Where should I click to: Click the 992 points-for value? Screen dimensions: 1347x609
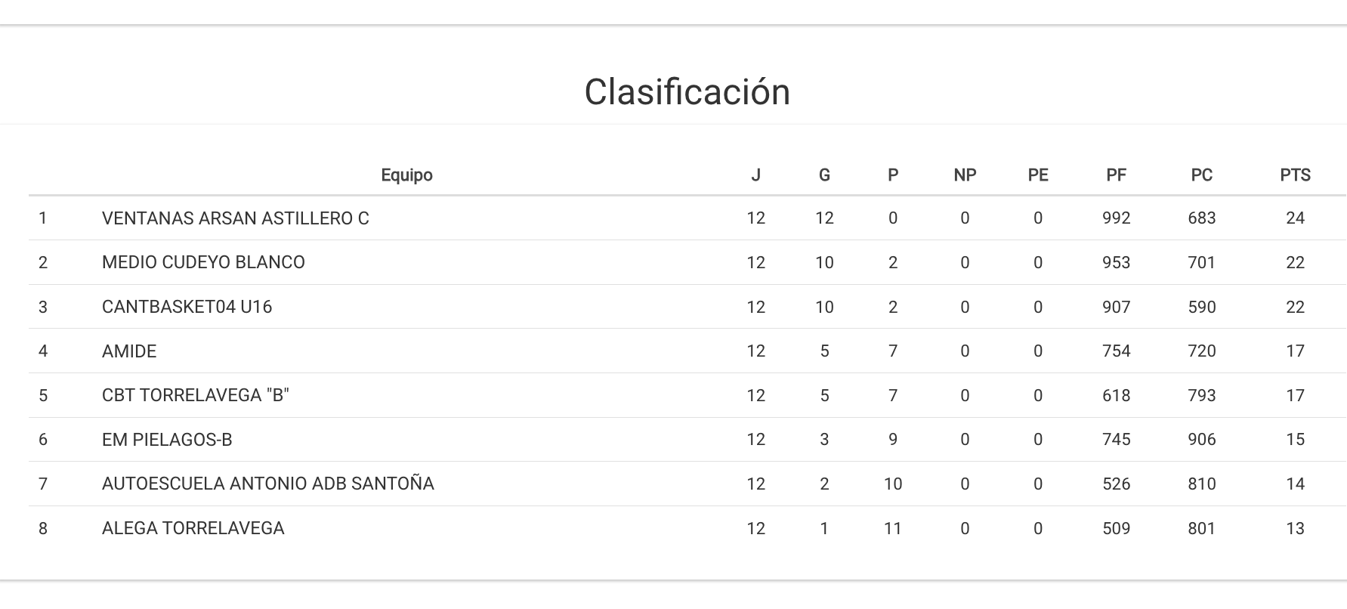[1116, 218]
